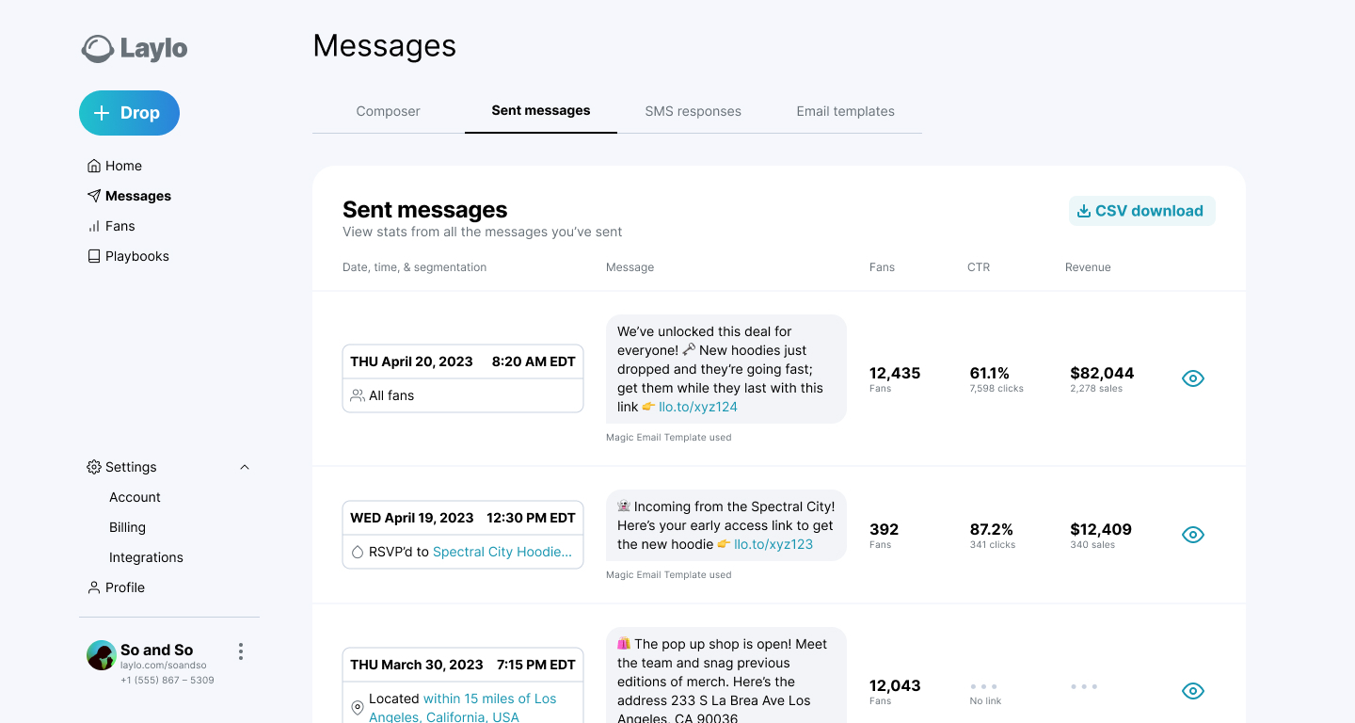1355x723 pixels.
Task: Click the Playbooks book icon
Action: point(94,256)
